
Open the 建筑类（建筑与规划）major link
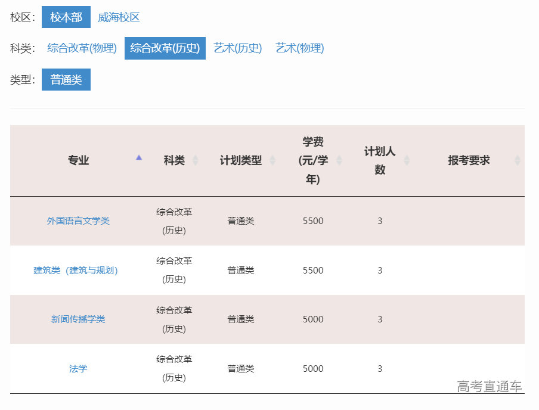point(76,271)
